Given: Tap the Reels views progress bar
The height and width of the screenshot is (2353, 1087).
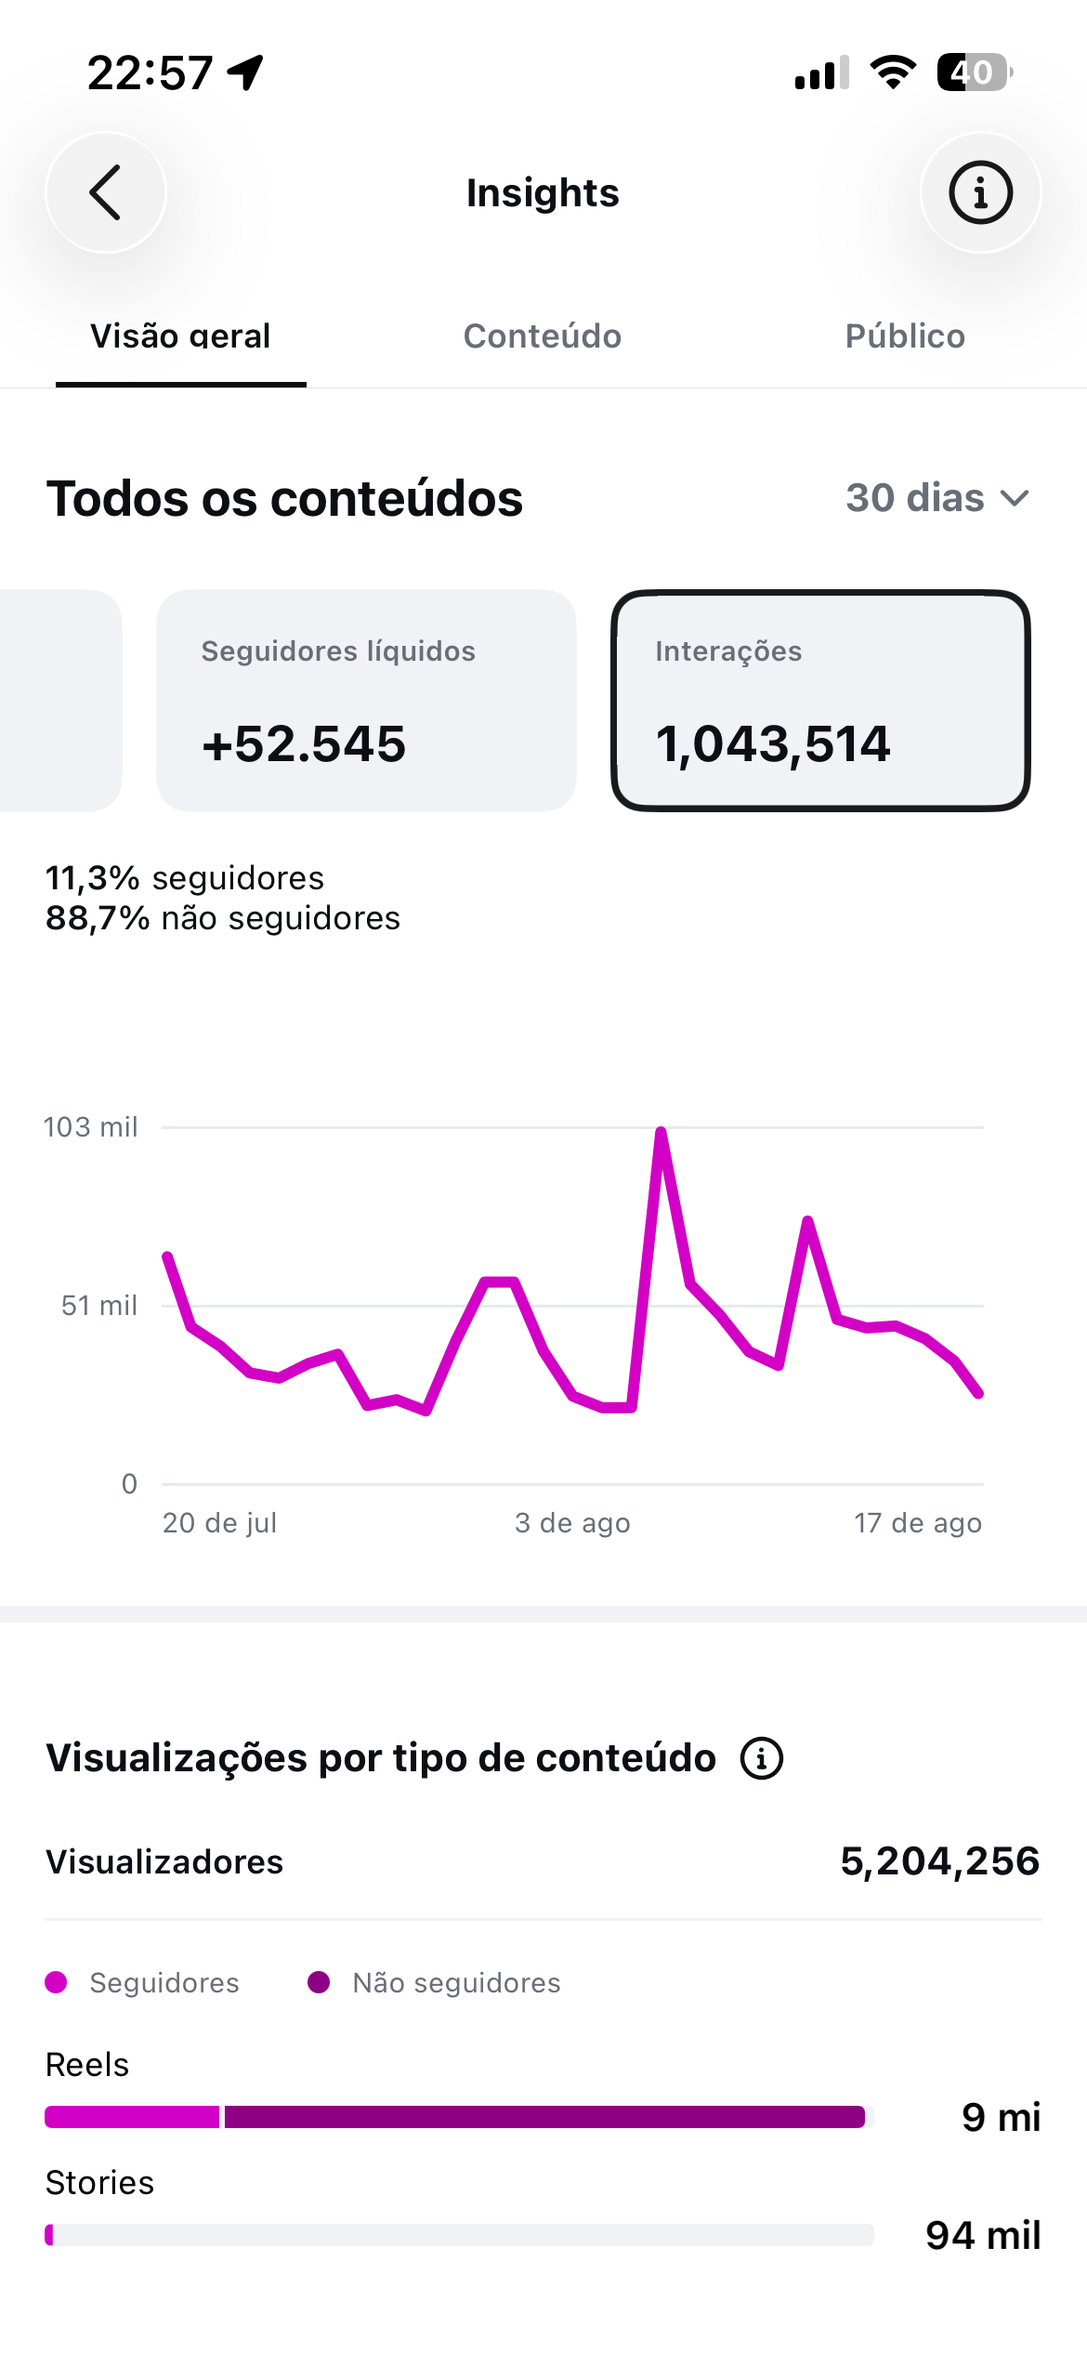Looking at the screenshot, I should pyautogui.click(x=459, y=2117).
